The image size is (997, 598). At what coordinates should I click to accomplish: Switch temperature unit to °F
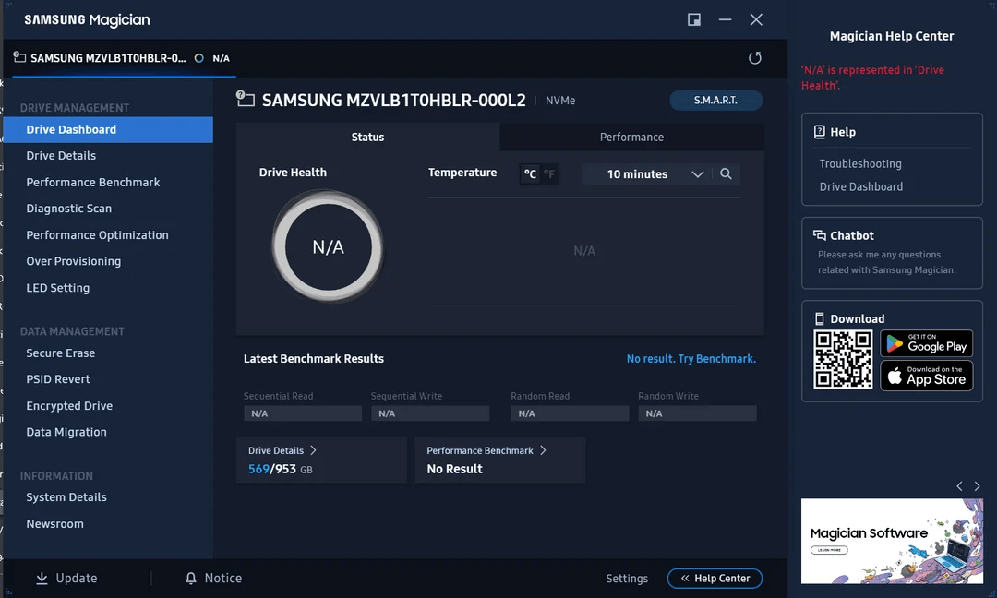point(549,174)
